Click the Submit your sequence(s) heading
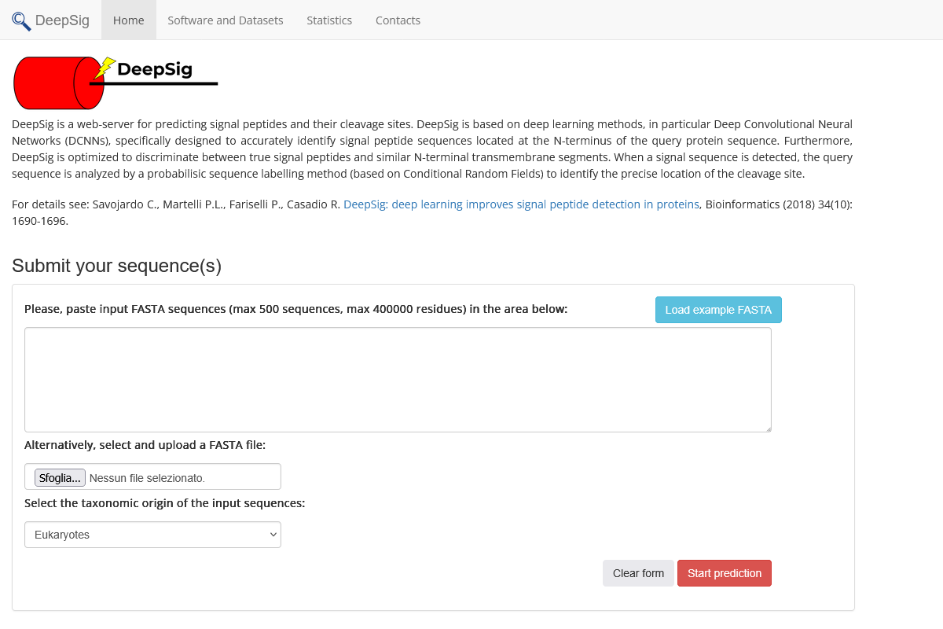 click(116, 266)
